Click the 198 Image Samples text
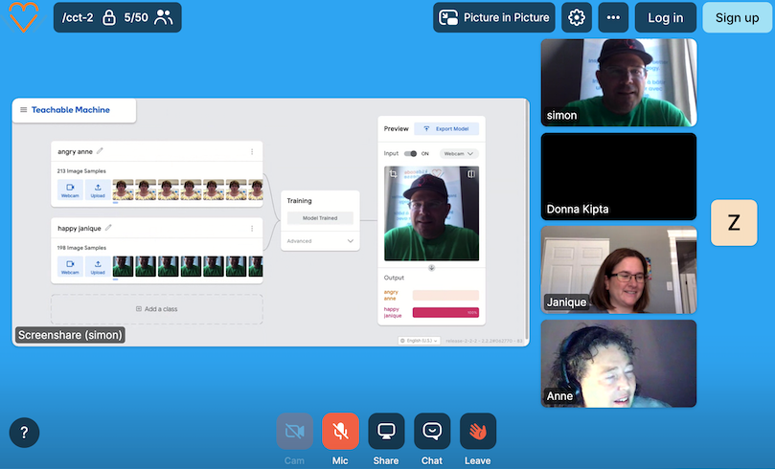Screen dimensions: 775x469 [81, 248]
